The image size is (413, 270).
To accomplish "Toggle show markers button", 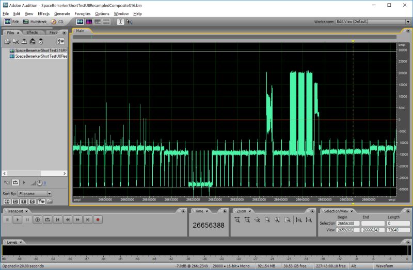I will coord(41,201).
